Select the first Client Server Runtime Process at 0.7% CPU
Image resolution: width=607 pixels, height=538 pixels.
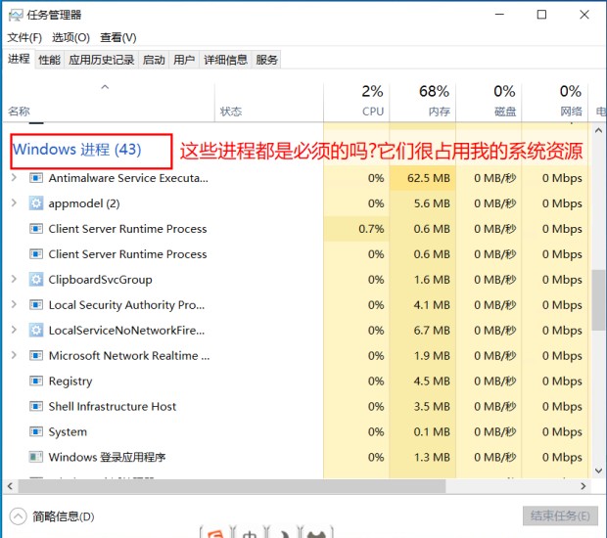[296, 229]
